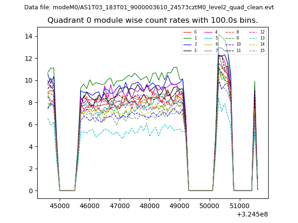Click the x-axis offset label +3.245e8
The height and width of the screenshot is (223, 298).
(x=252, y=214)
